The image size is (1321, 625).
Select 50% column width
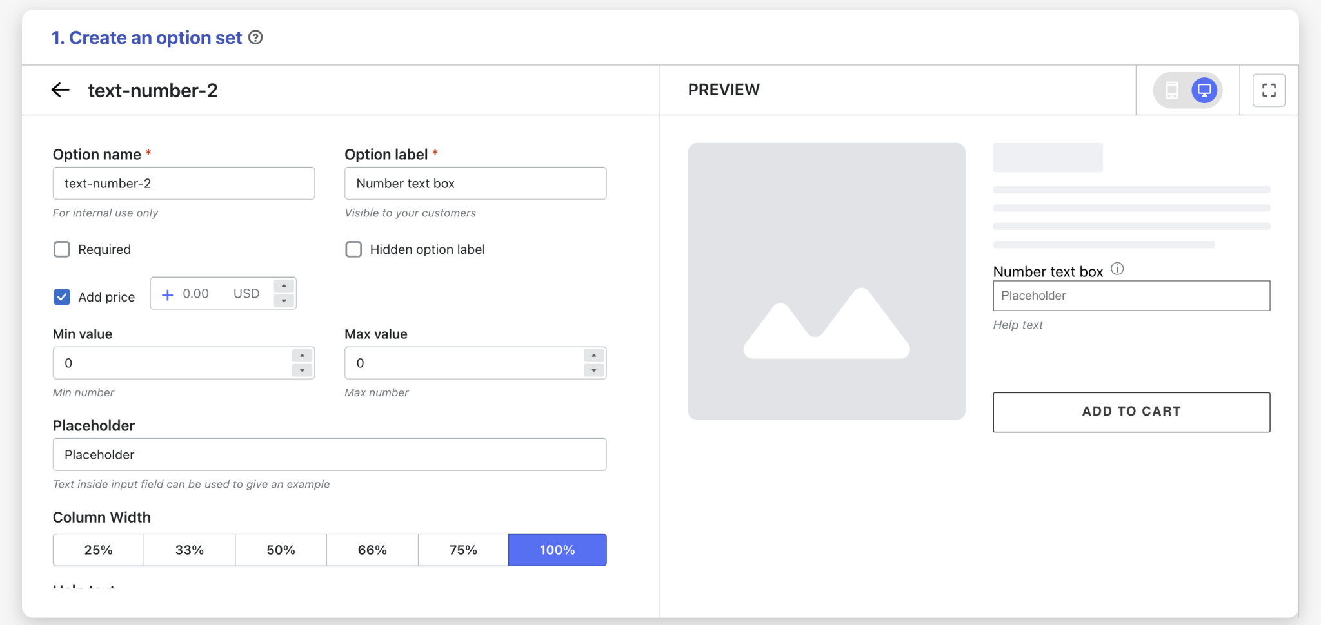[x=281, y=550]
